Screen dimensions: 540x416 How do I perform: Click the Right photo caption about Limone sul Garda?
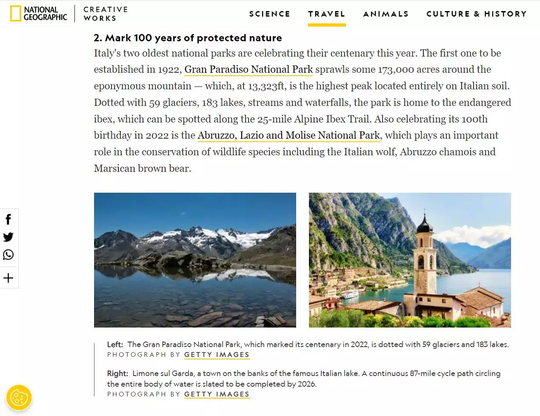303,379
